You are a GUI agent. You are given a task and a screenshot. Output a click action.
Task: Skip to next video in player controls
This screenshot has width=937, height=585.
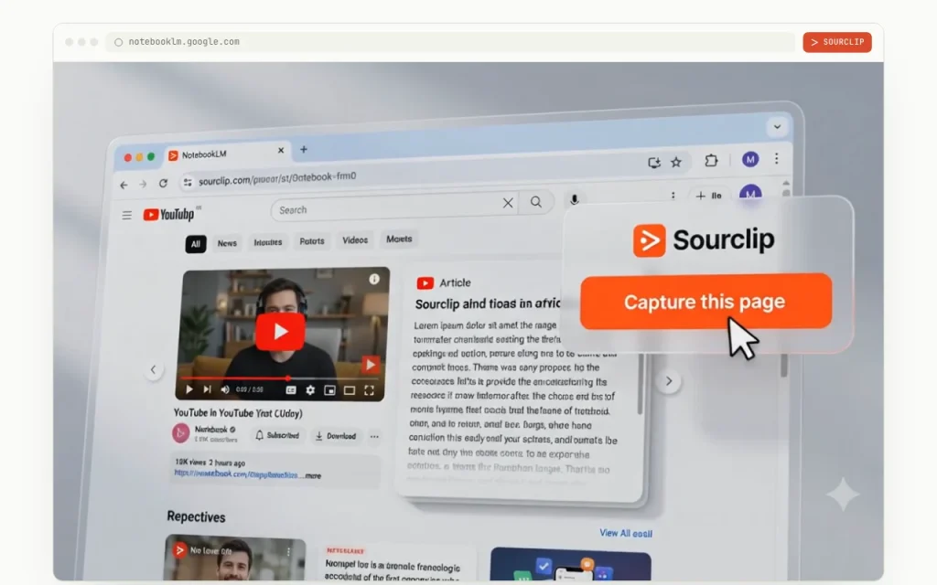click(x=207, y=389)
